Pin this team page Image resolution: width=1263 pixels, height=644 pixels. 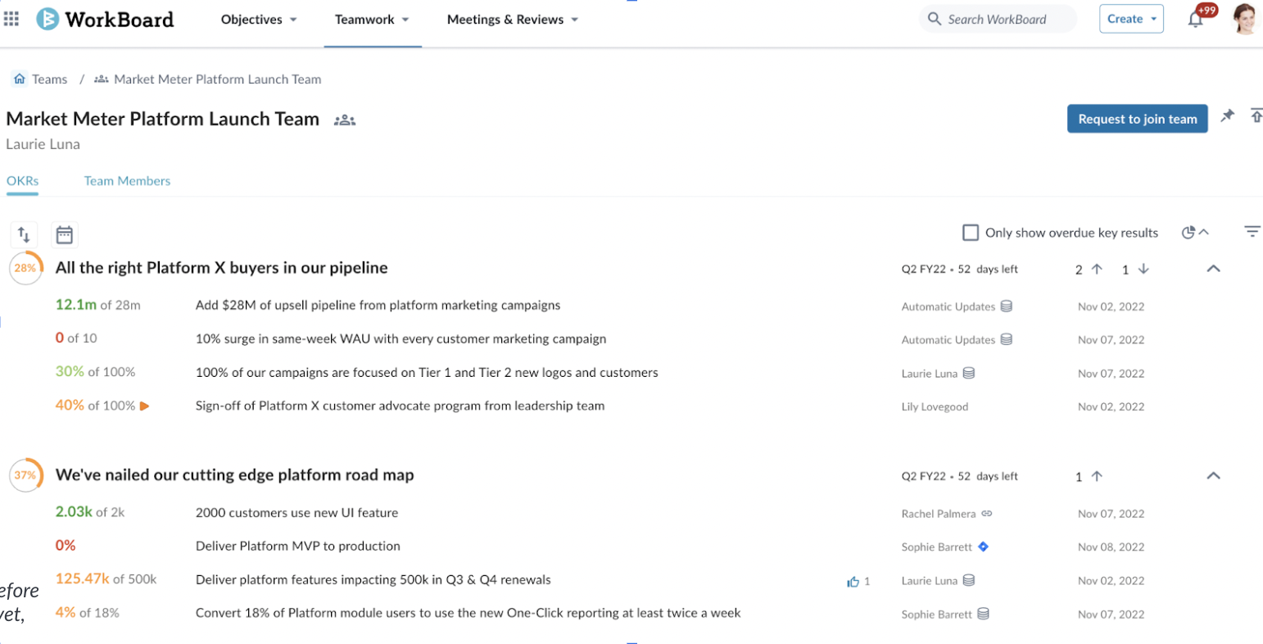(x=1227, y=116)
